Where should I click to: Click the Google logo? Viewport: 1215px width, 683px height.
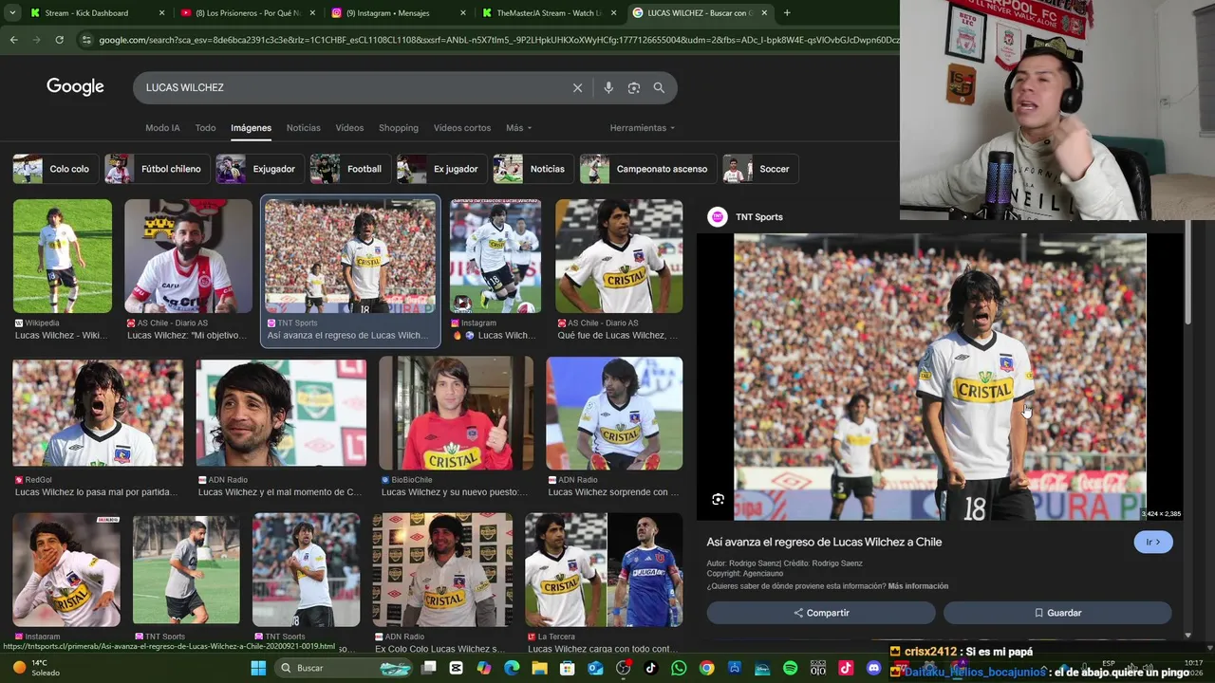pyautogui.click(x=75, y=87)
